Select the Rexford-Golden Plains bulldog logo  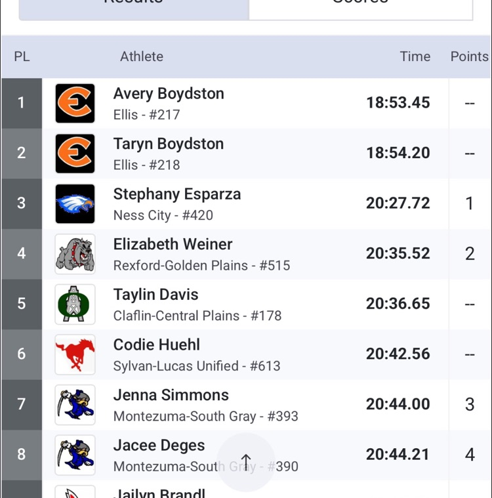point(75,254)
